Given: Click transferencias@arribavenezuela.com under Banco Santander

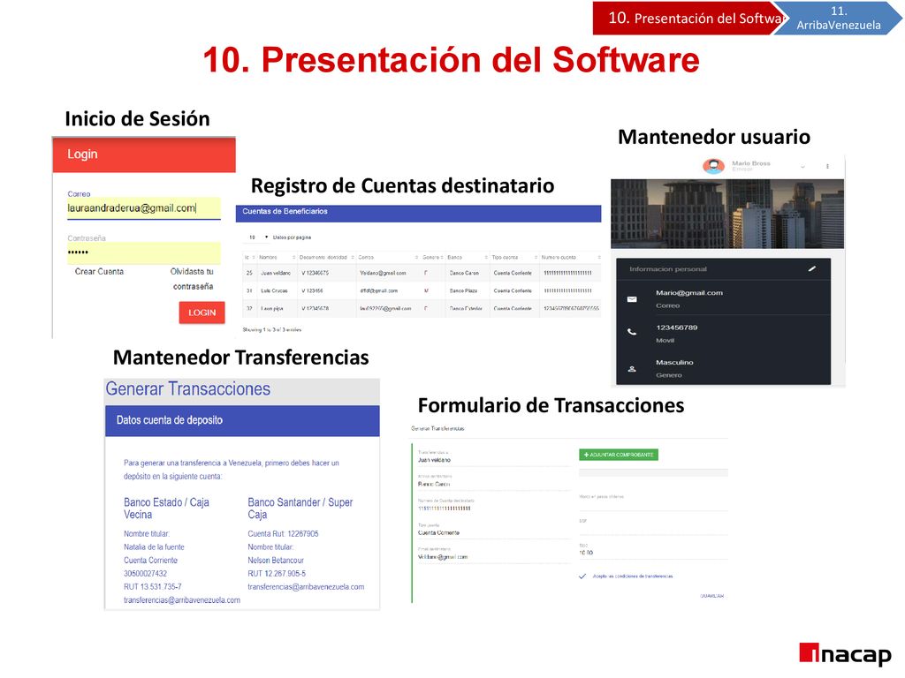Looking at the screenshot, I should click(306, 587).
